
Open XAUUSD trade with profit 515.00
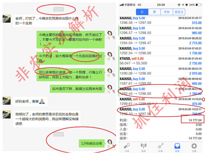(160, 21)
